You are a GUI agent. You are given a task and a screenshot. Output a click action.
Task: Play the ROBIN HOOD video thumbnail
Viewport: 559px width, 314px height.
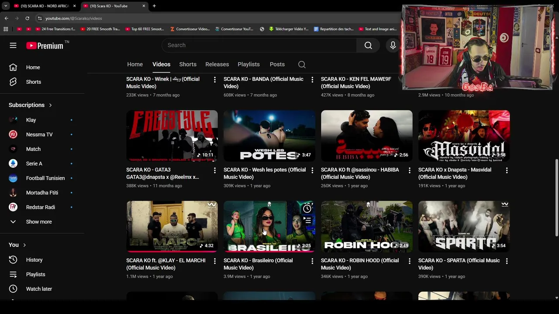coord(367,226)
